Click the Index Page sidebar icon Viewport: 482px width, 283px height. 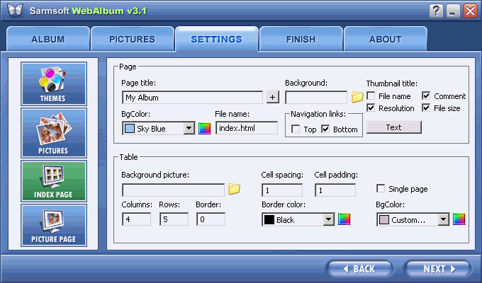54,181
